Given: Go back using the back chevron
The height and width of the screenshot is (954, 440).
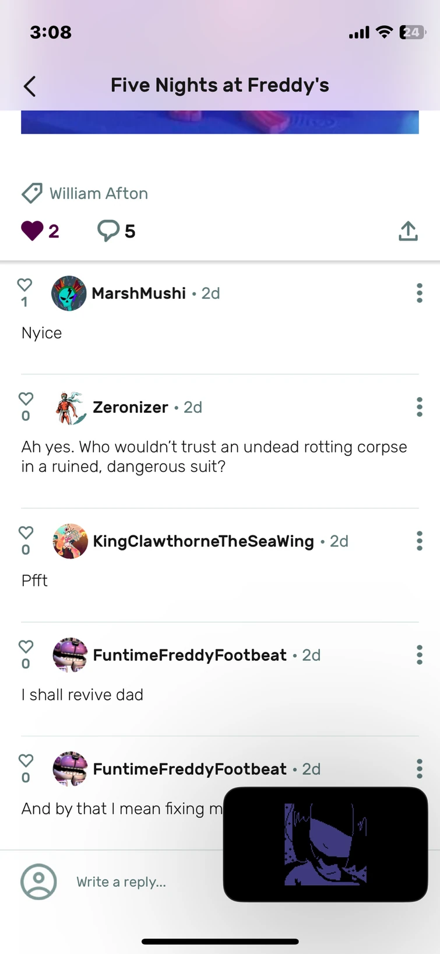Looking at the screenshot, I should click(30, 85).
